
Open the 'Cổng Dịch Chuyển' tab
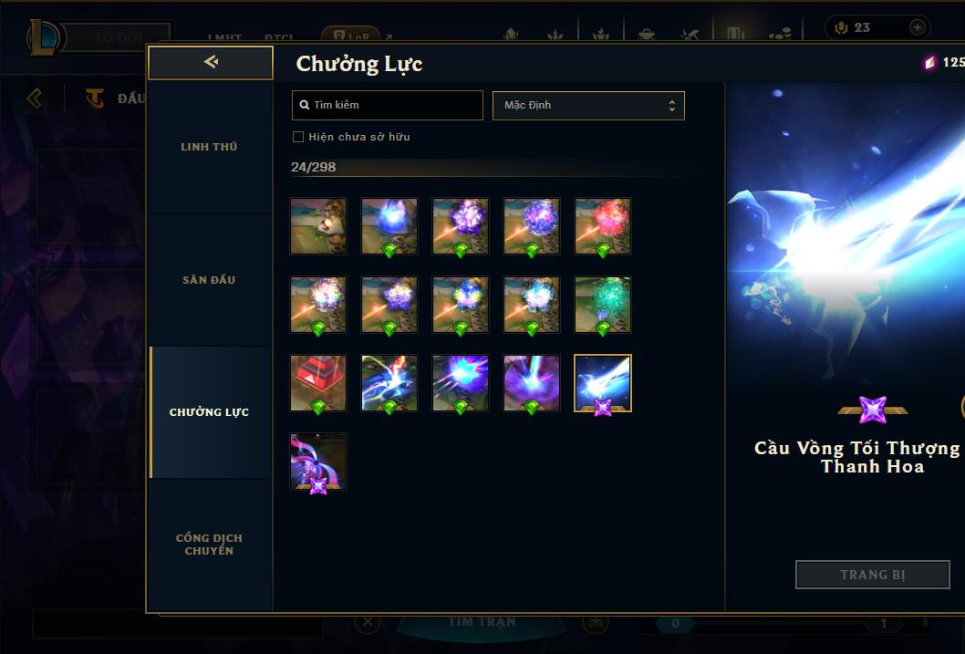(x=209, y=545)
